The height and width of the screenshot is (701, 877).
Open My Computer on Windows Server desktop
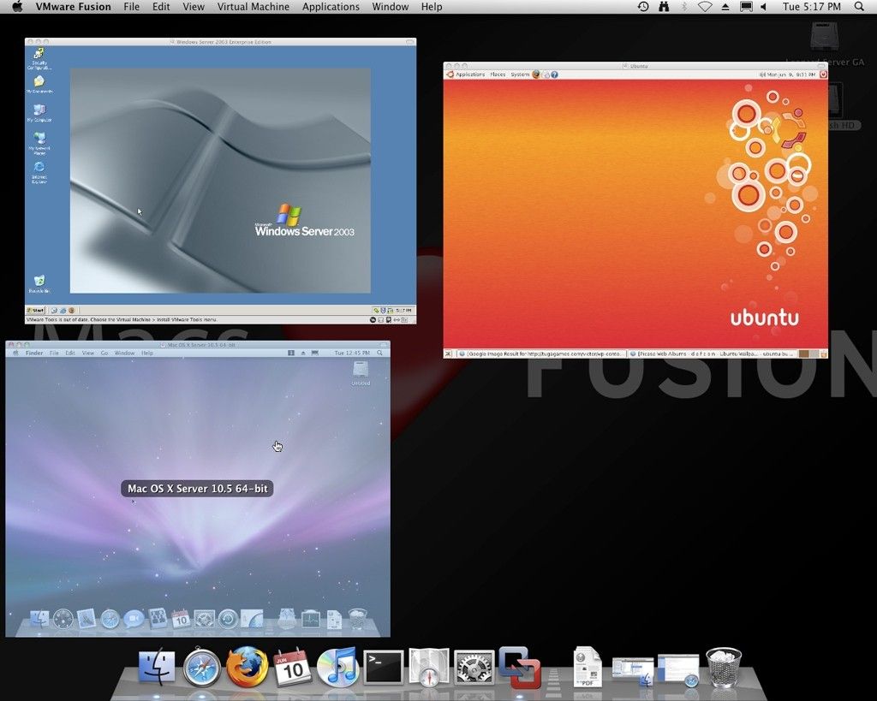tap(39, 110)
